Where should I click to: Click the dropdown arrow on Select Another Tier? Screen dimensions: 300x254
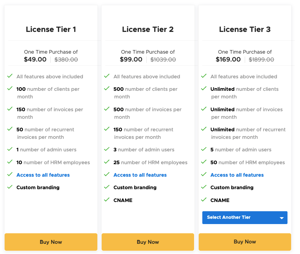pyautogui.click(x=282, y=218)
